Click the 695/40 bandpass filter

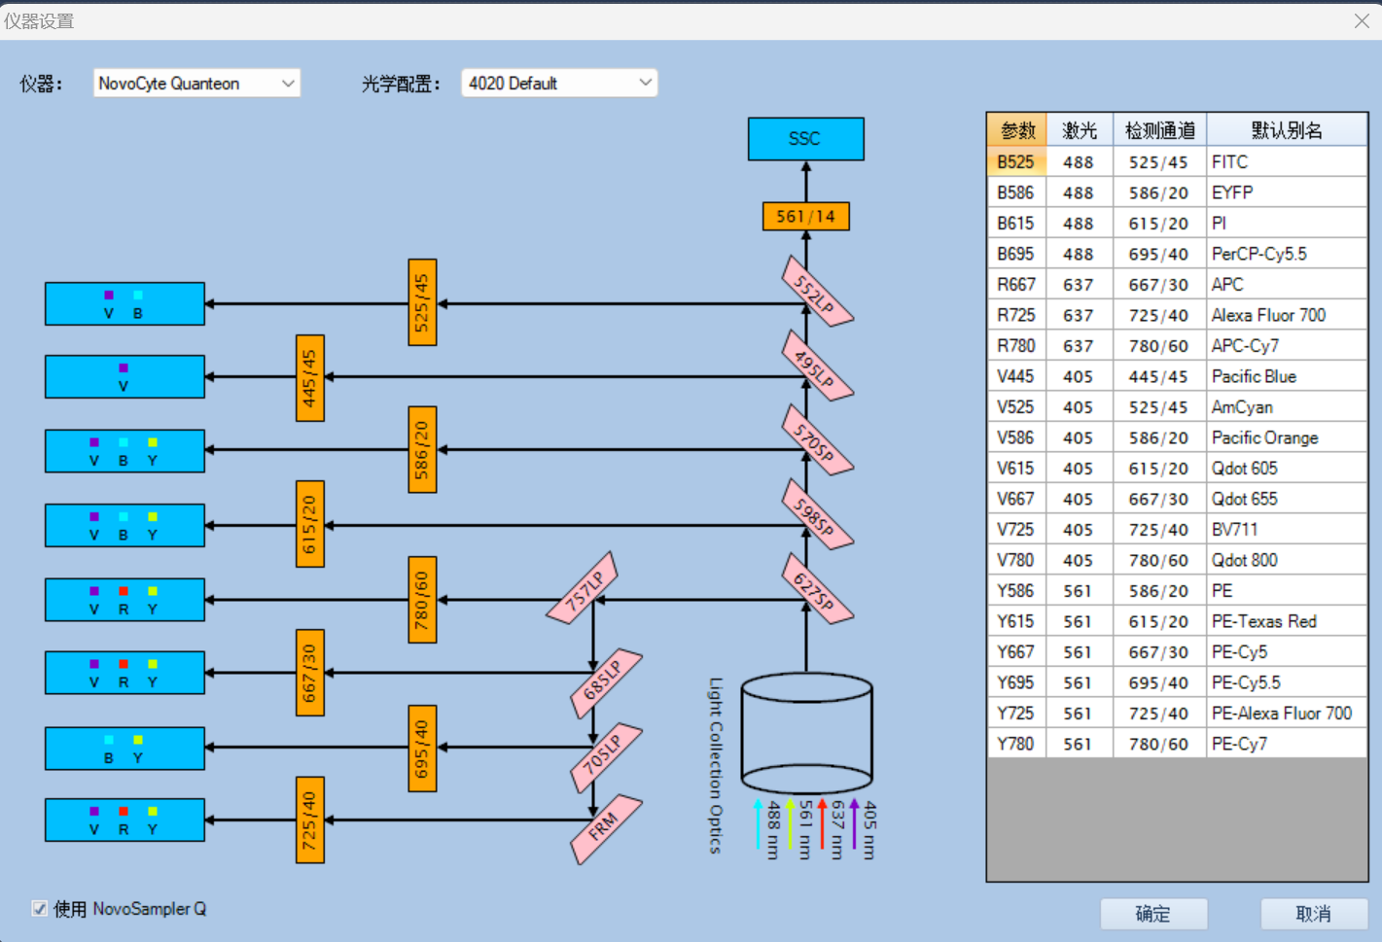tap(421, 748)
